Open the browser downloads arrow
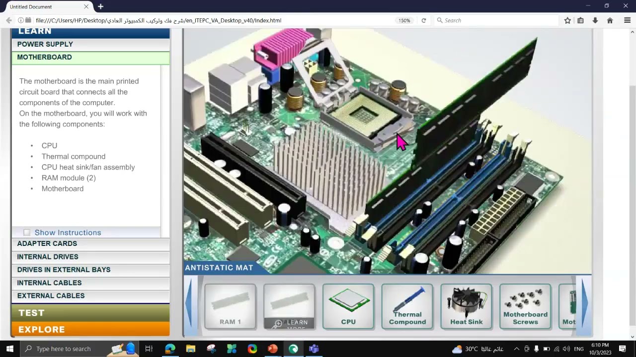 point(595,20)
